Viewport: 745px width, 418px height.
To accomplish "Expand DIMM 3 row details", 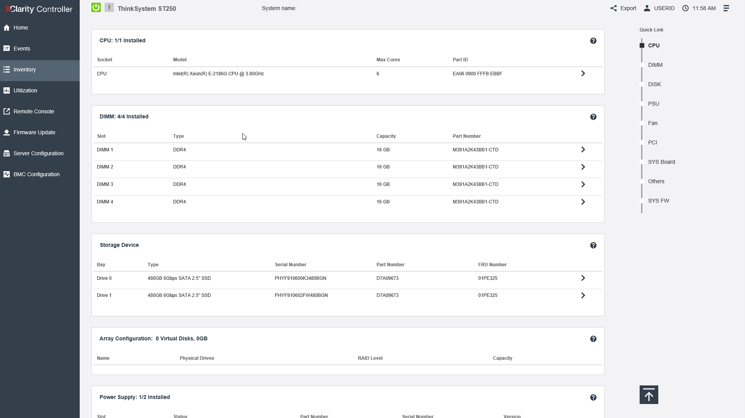I will click(x=583, y=184).
